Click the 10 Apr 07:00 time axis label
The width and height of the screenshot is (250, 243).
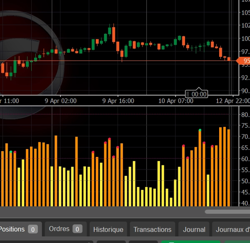(x=176, y=101)
